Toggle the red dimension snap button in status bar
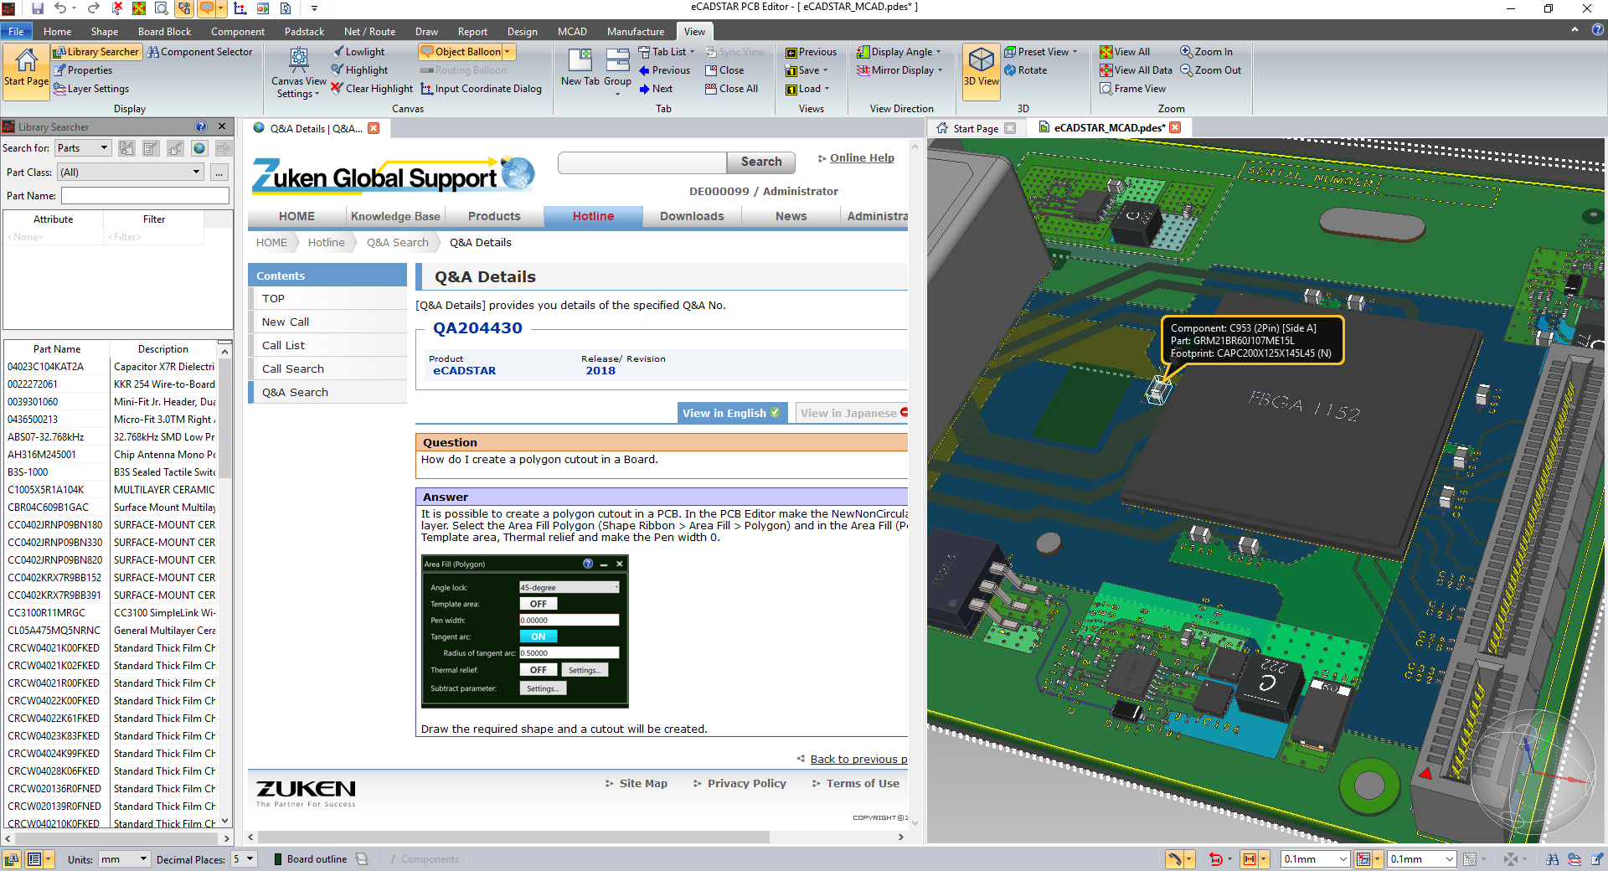This screenshot has width=1608, height=871. click(x=1250, y=859)
